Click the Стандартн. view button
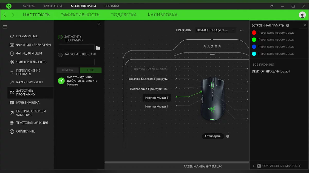Image resolution: width=309 pixels, height=173 pixels. tap(213, 136)
